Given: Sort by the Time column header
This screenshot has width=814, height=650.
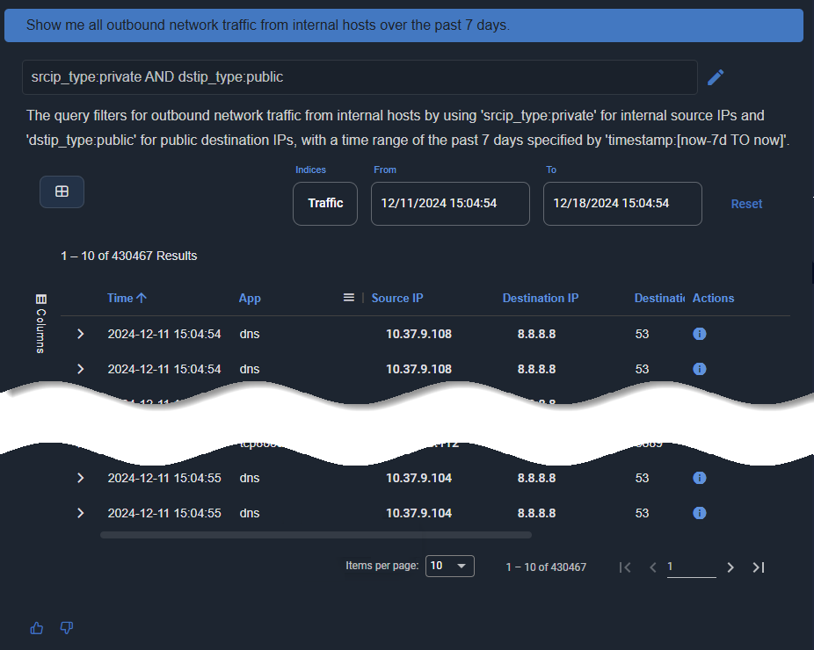Looking at the screenshot, I should pyautogui.click(x=127, y=298).
